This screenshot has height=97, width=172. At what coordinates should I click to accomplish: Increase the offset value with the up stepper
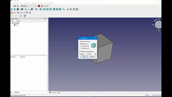[x=95, y=54]
